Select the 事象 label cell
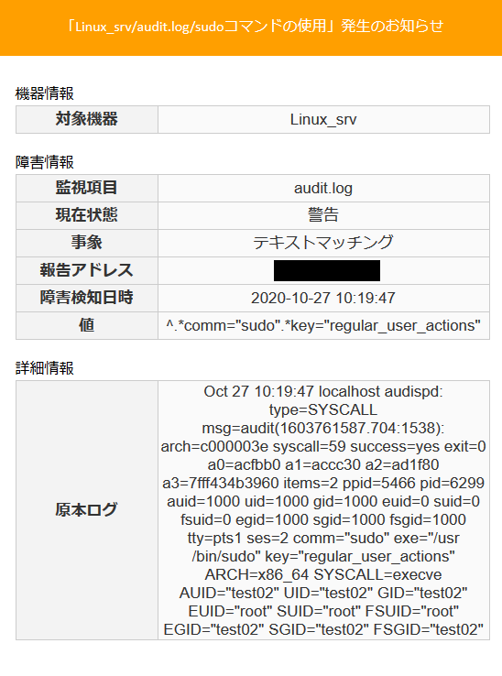Viewport: 502px width, 676px height. point(87,243)
